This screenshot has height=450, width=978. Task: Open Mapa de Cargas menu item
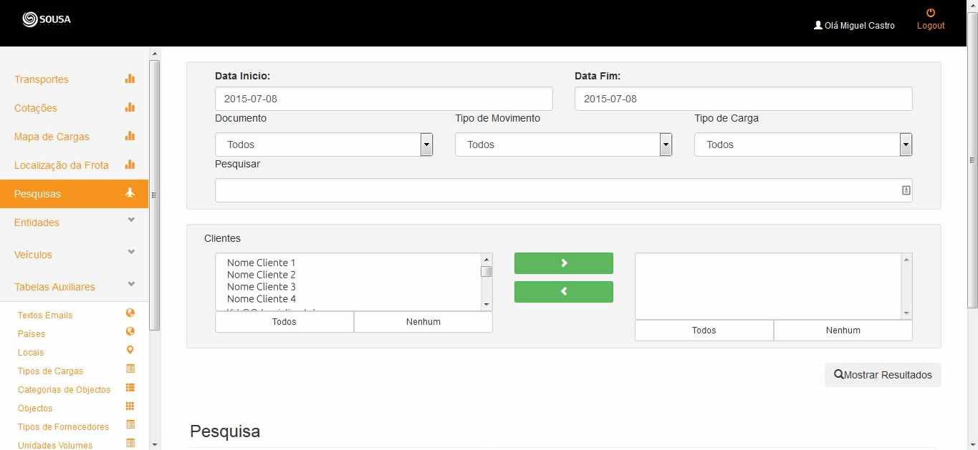tap(52, 137)
